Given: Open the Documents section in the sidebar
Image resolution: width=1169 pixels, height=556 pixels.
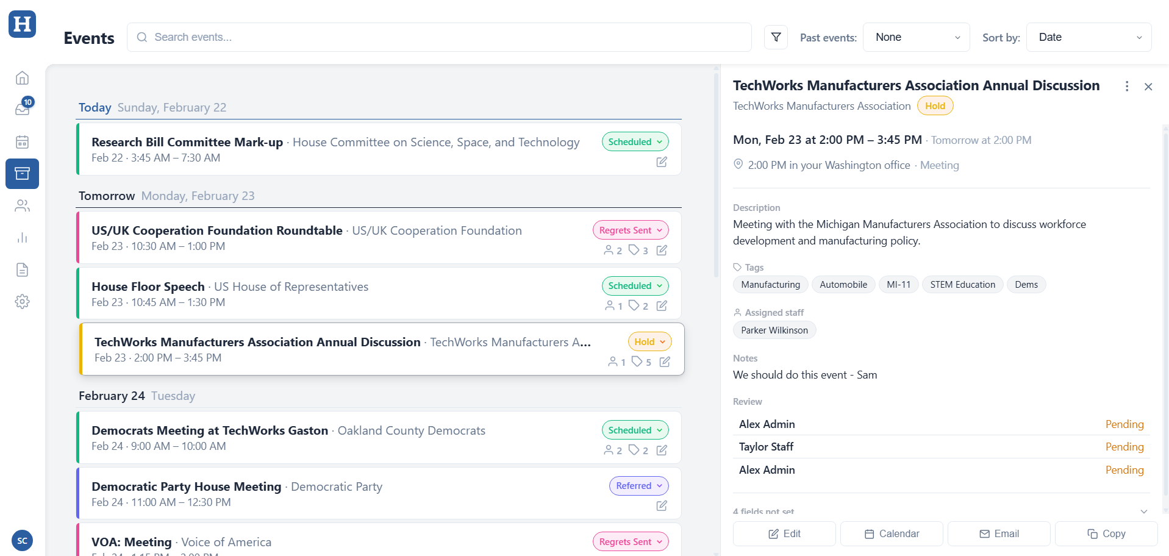Looking at the screenshot, I should (22, 269).
